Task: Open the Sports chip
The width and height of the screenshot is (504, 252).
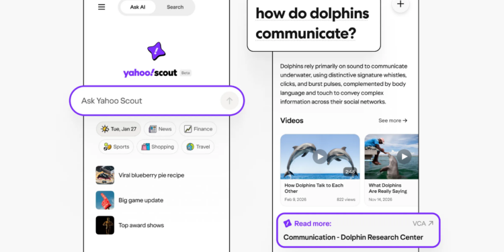Action: [116, 147]
